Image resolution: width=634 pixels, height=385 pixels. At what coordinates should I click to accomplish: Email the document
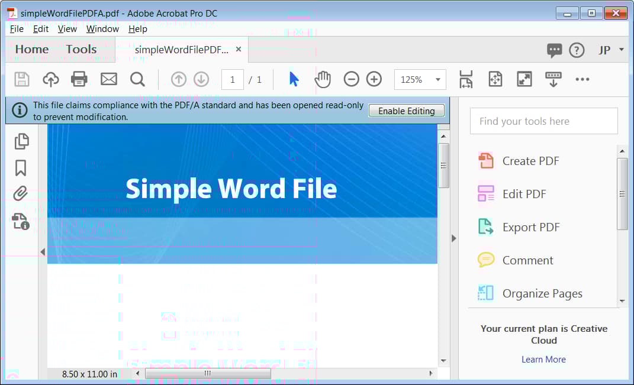coord(108,79)
